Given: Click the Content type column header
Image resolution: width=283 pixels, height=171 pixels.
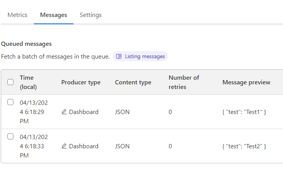Looking at the screenshot, I should tap(133, 82).
